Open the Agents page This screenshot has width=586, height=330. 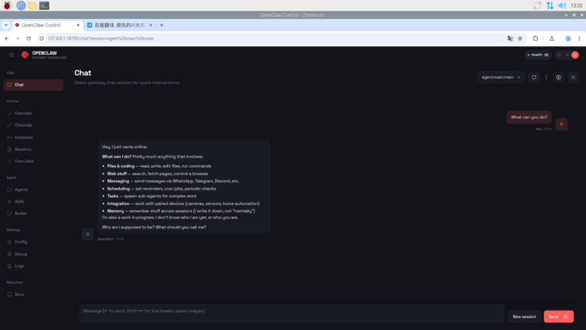tap(34, 189)
